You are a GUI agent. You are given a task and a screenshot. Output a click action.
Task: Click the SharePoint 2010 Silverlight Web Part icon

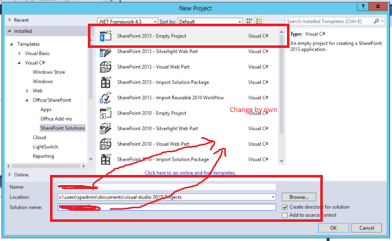[x=106, y=129]
